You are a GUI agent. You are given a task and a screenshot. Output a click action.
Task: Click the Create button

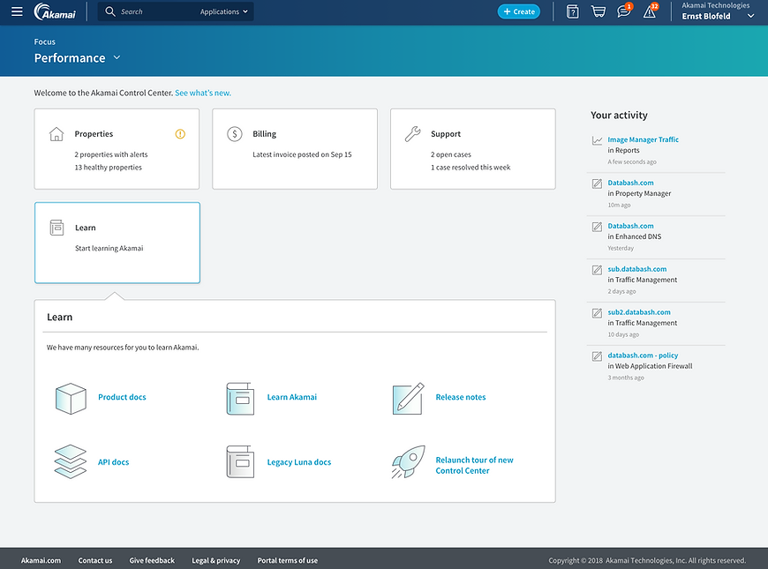519,11
